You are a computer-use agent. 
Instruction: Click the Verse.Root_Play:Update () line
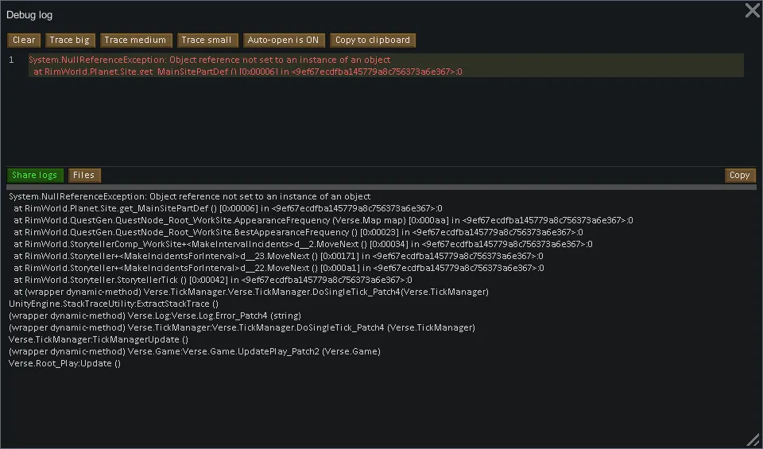tap(64, 363)
